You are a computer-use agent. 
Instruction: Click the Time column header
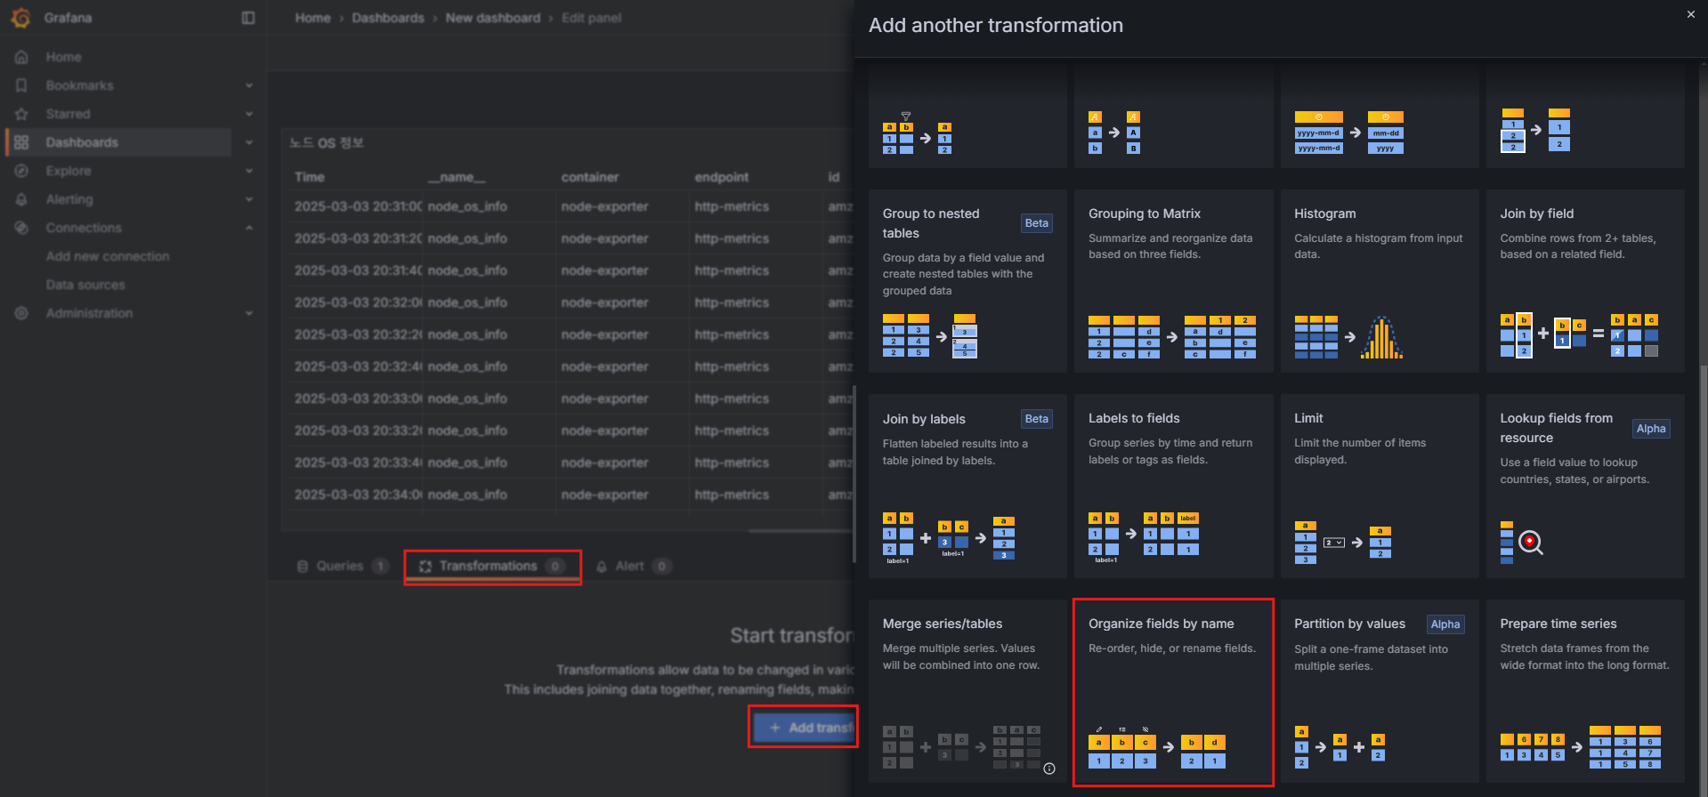pos(310,177)
